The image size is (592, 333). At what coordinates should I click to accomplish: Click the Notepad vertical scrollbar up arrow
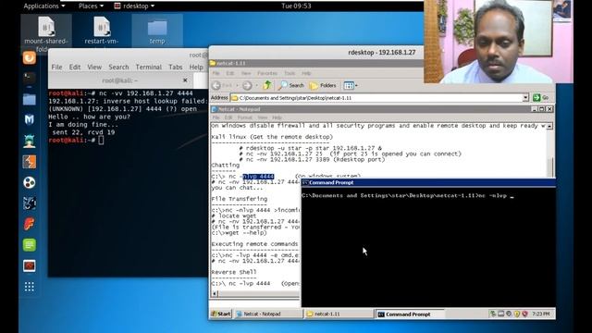[x=549, y=126]
